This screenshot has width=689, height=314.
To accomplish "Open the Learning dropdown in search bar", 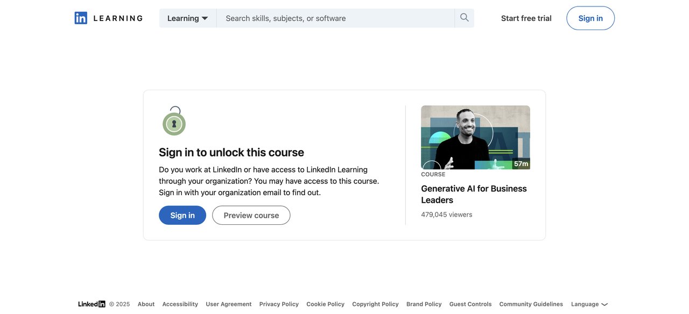I will click(x=188, y=18).
